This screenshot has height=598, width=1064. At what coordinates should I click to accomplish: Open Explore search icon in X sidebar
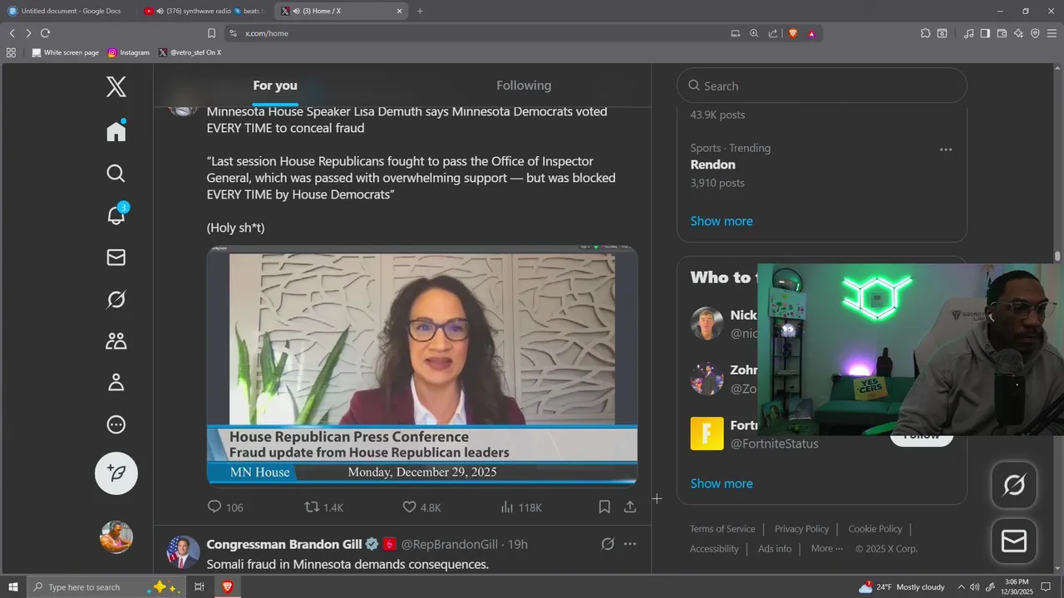click(x=116, y=174)
